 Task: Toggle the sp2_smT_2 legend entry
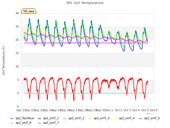[74, 118]
